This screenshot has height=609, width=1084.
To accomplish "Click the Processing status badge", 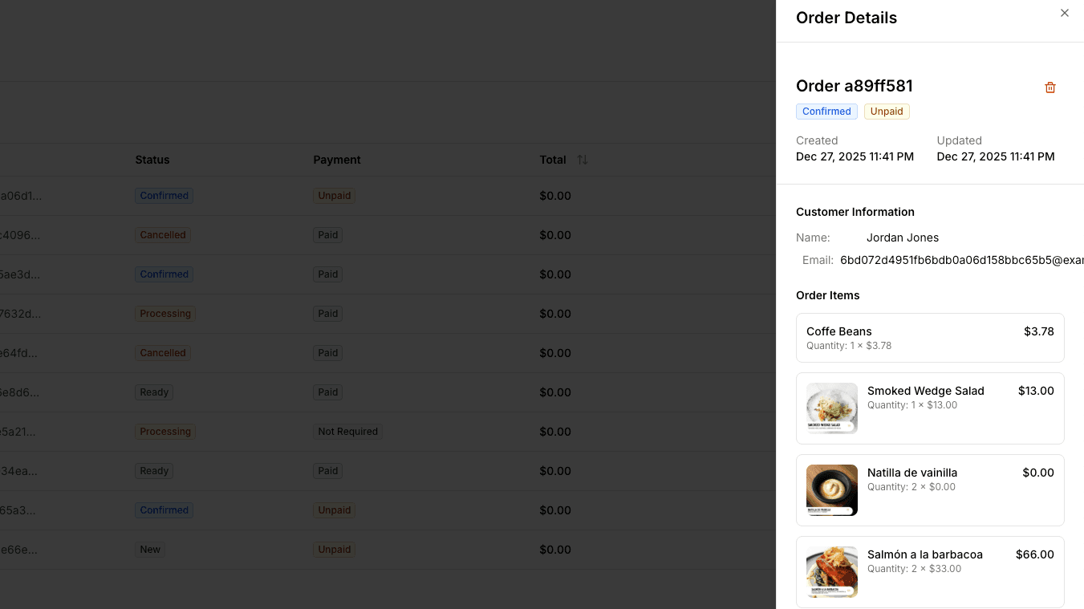I will (165, 313).
